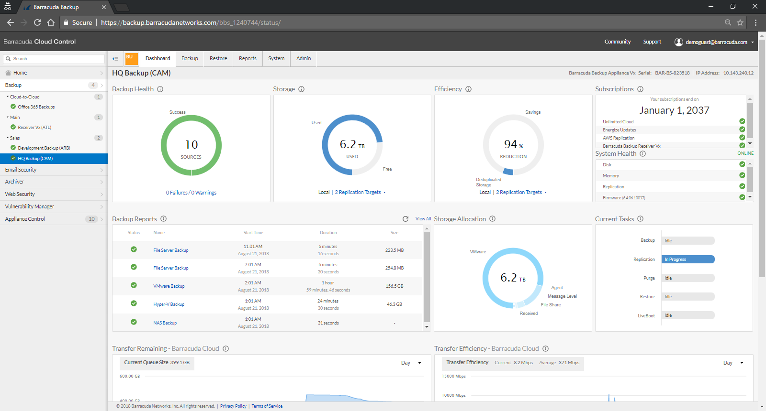
Task: Open the Transfer Efficiency Day dropdown
Action: (733, 363)
